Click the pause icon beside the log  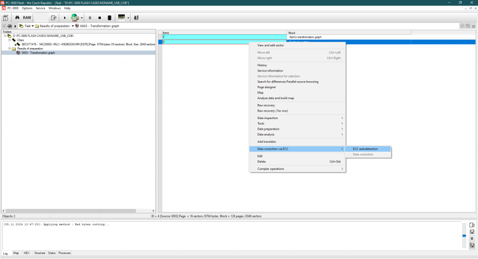pos(472,238)
